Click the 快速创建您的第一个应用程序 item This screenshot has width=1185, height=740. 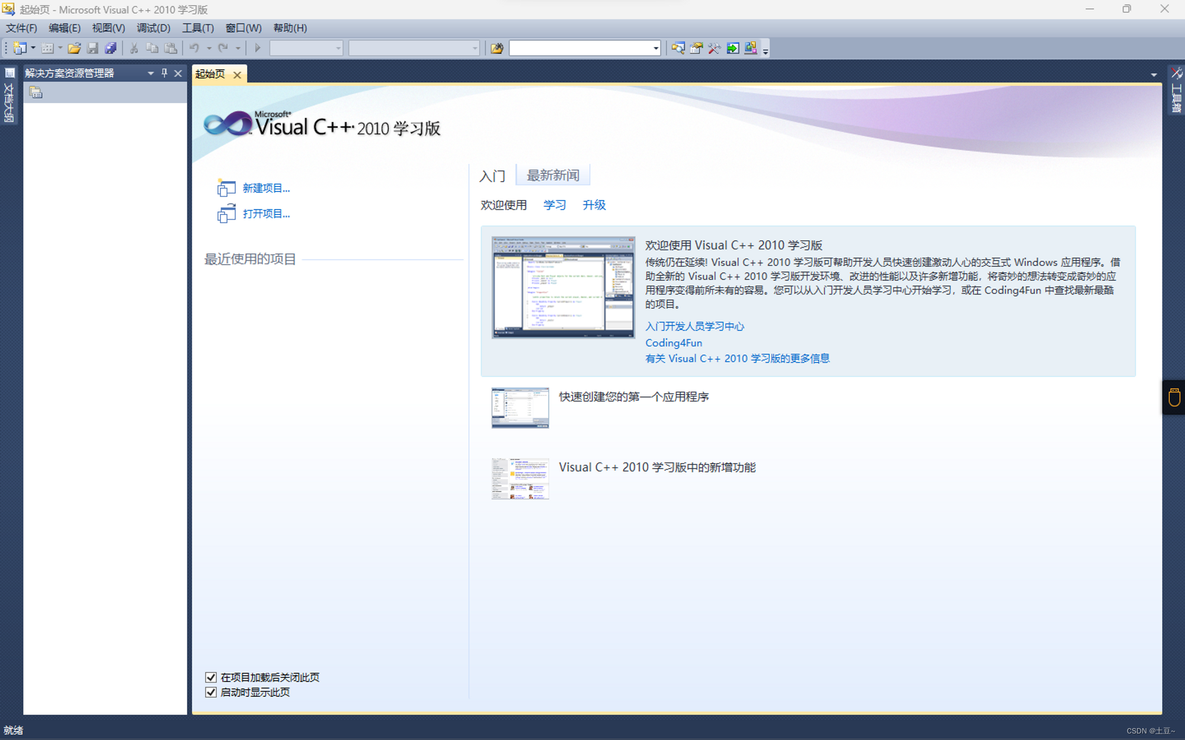(x=633, y=397)
